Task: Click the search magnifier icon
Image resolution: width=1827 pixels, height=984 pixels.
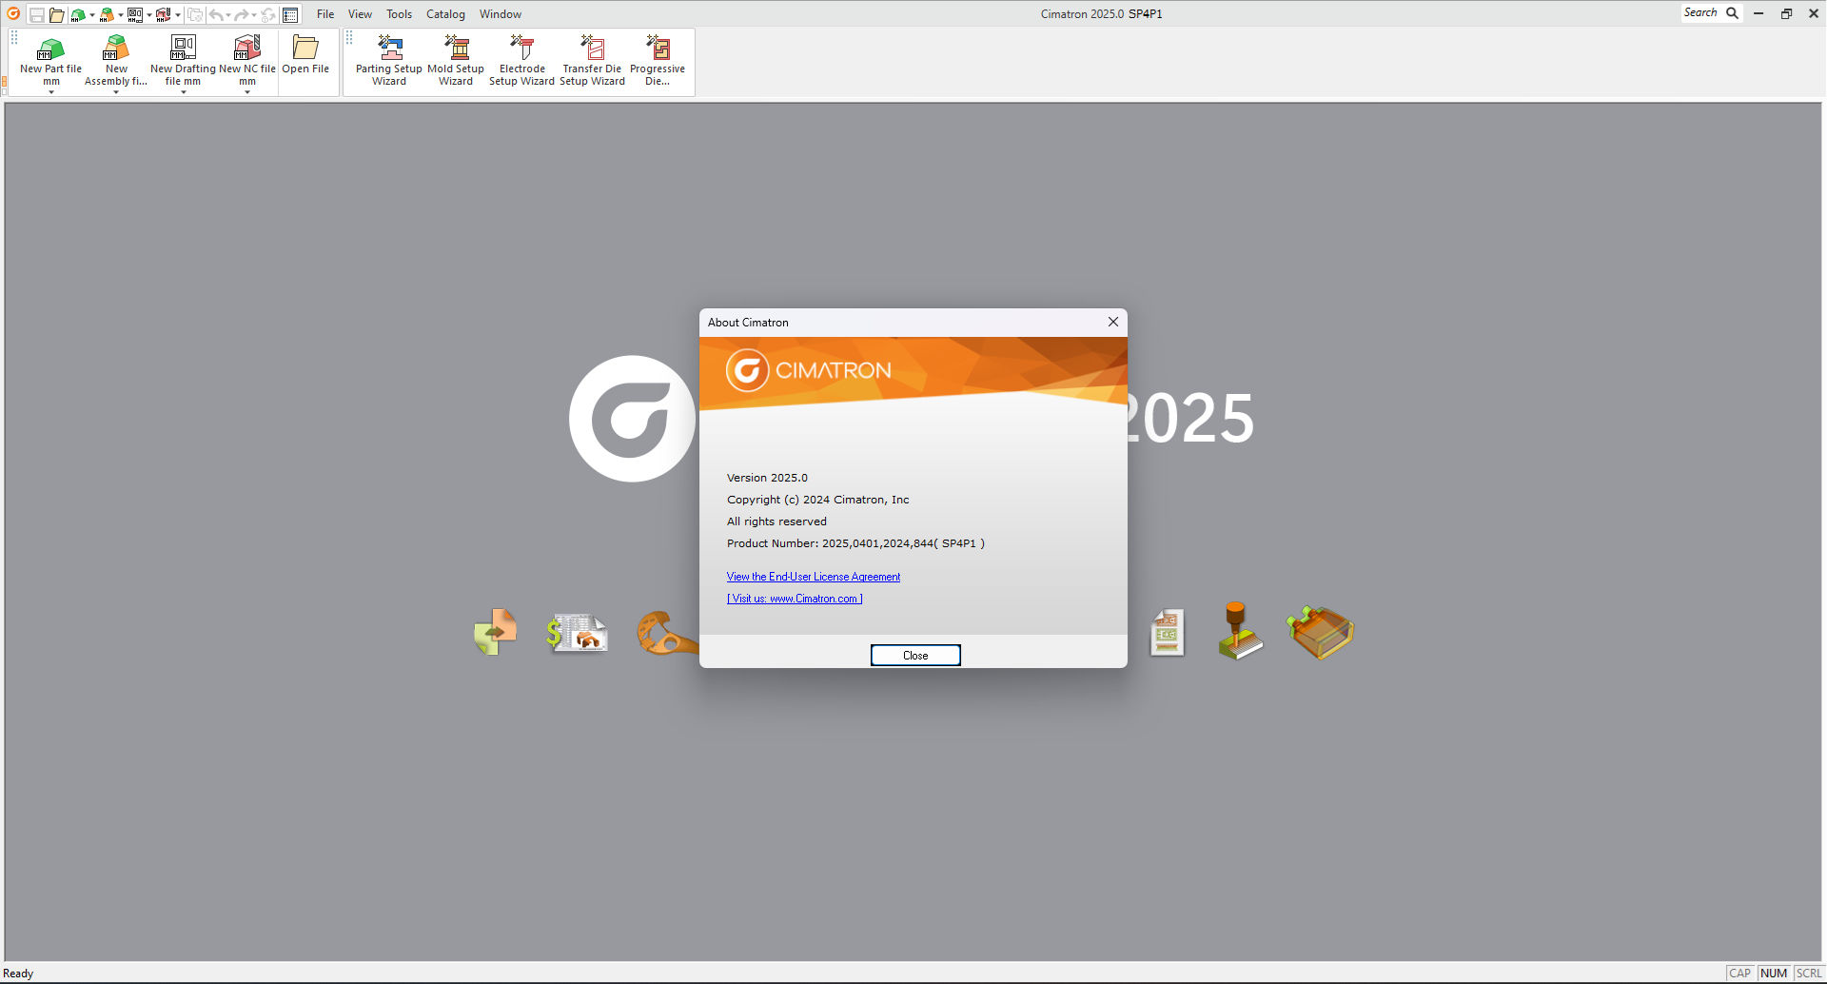Action: (1733, 13)
